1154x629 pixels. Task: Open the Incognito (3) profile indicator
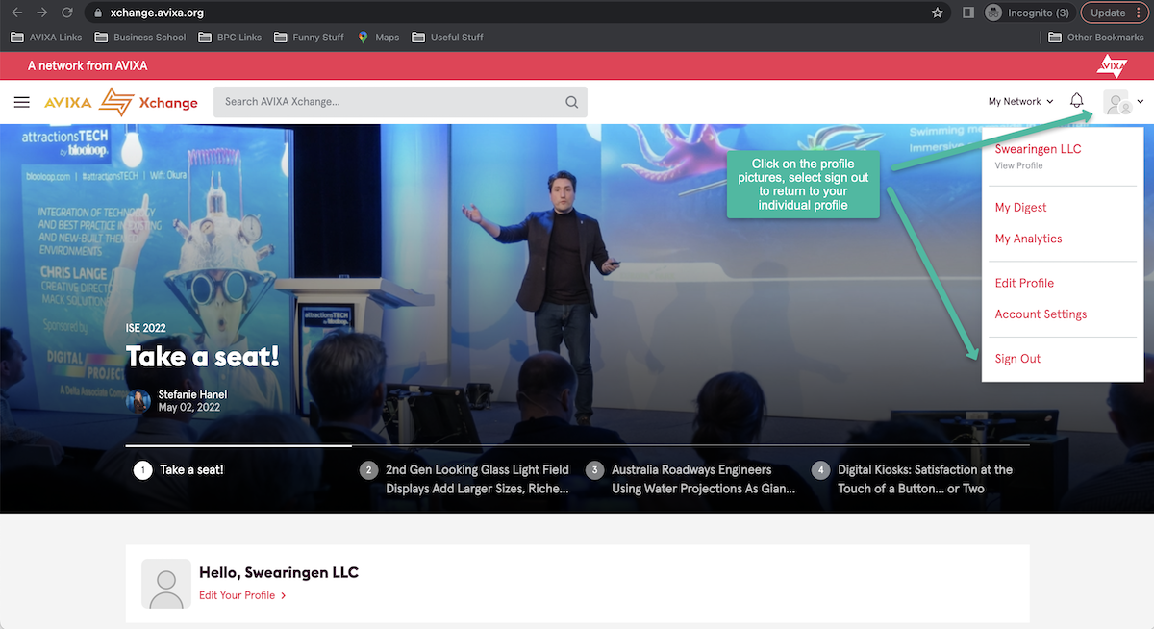1027,13
